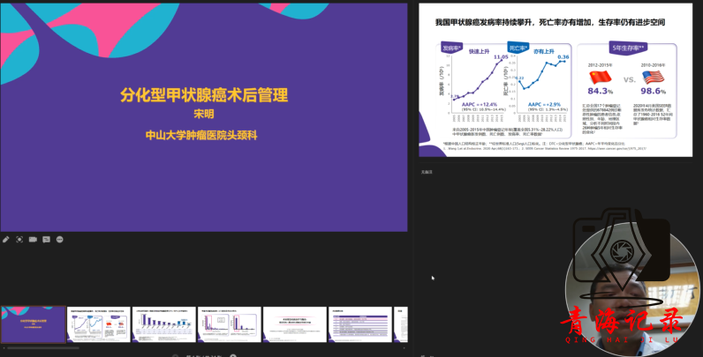Advance with the next slide arrow button

(232, 355)
